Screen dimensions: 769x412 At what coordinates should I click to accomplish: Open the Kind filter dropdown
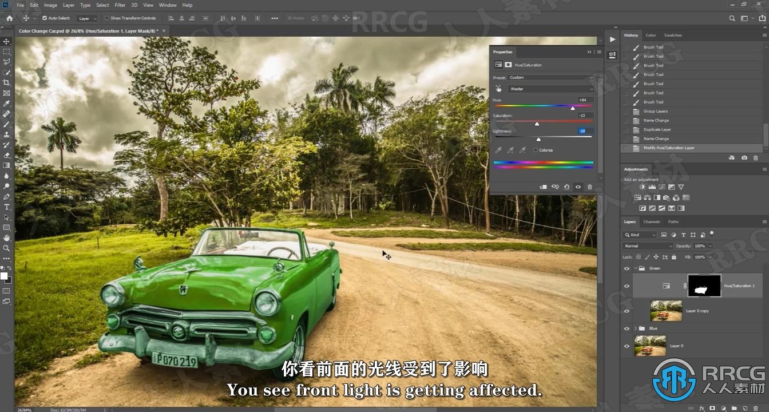(x=640, y=235)
